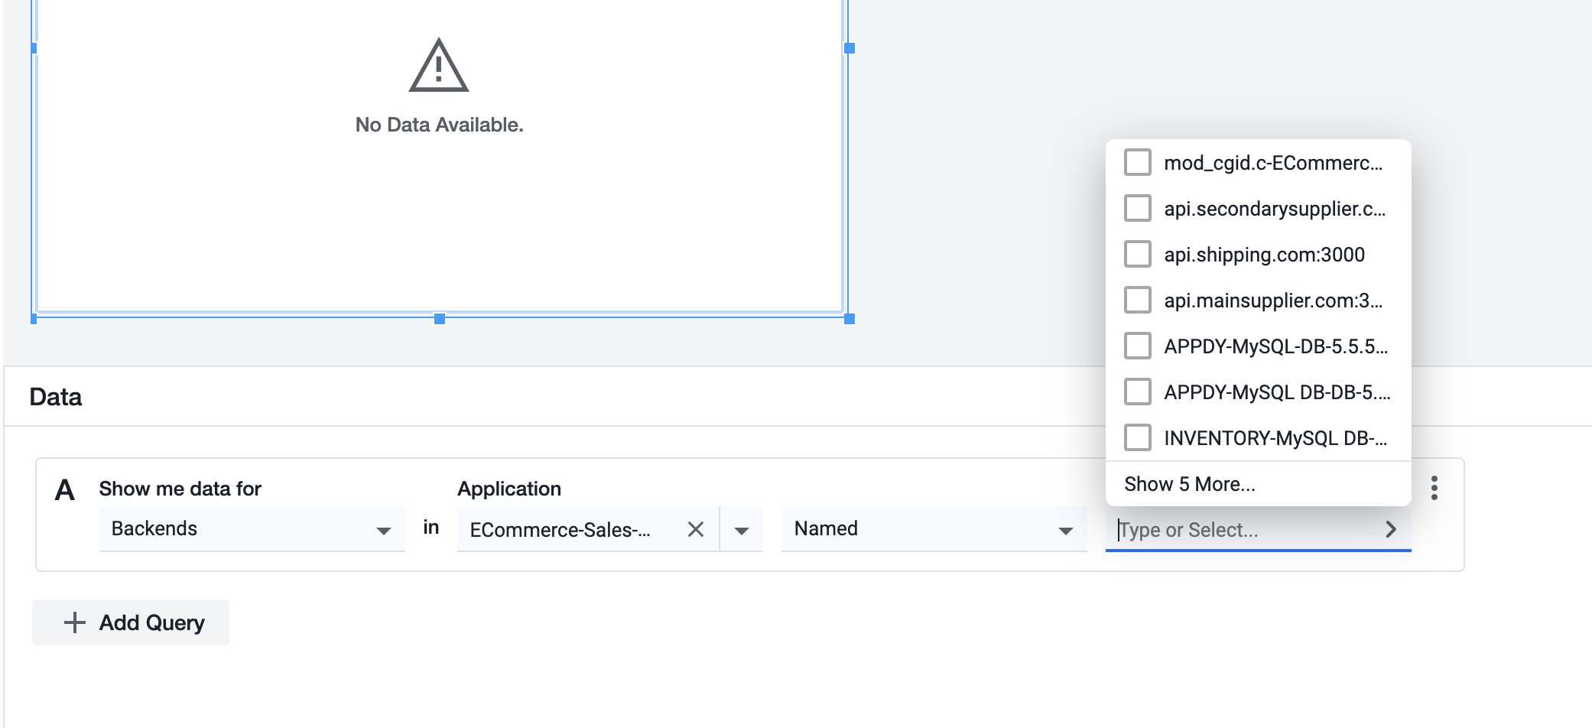Open the Named filter dropdown
1592x728 pixels.
[x=934, y=529]
